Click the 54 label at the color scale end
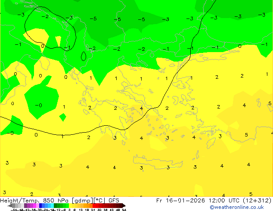Viewport: 273px width, 211px height. [x=124, y=210]
